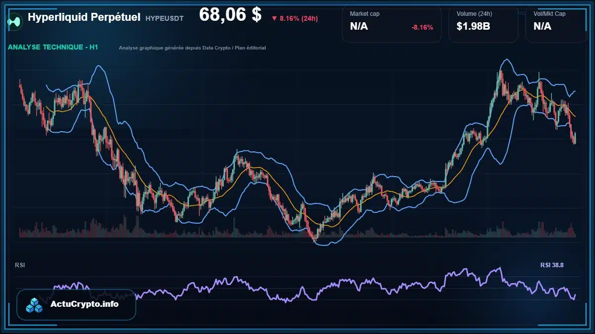Click the Volume (24h) label

(474, 14)
